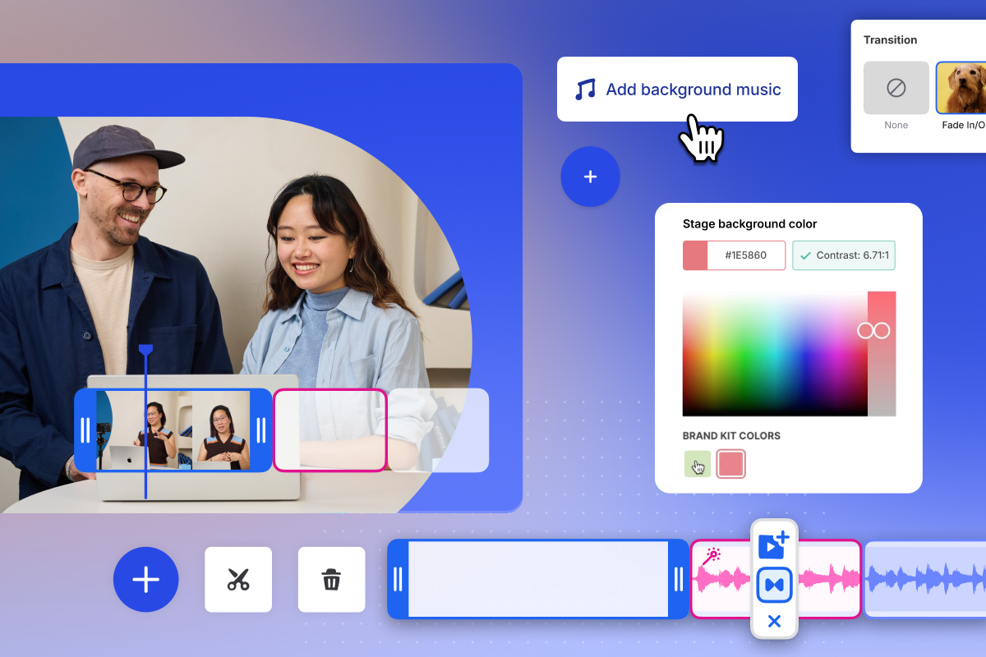Image resolution: width=986 pixels, height=657 pixels.
Task: Click the large round plus button beside the scissors
Action: click(x=146, y=580)
